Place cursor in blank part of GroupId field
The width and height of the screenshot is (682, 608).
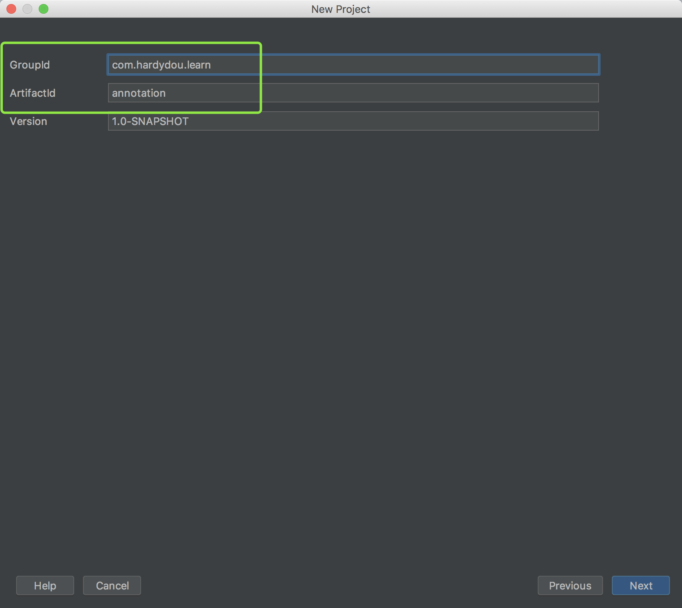tap(443, 65)
